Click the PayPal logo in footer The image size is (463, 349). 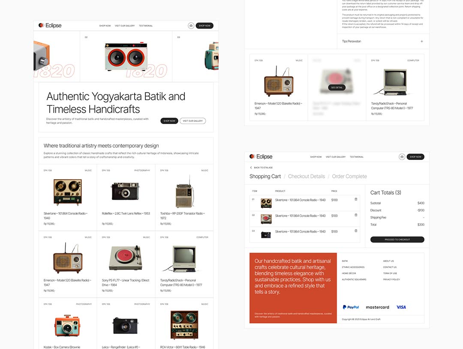coord(351,307)
